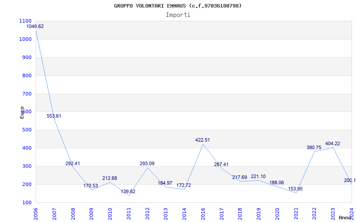The height and width of the screenshot is (222, 356).
Task: Click the 900 y-axis tick label
Action: coord(27,58)
